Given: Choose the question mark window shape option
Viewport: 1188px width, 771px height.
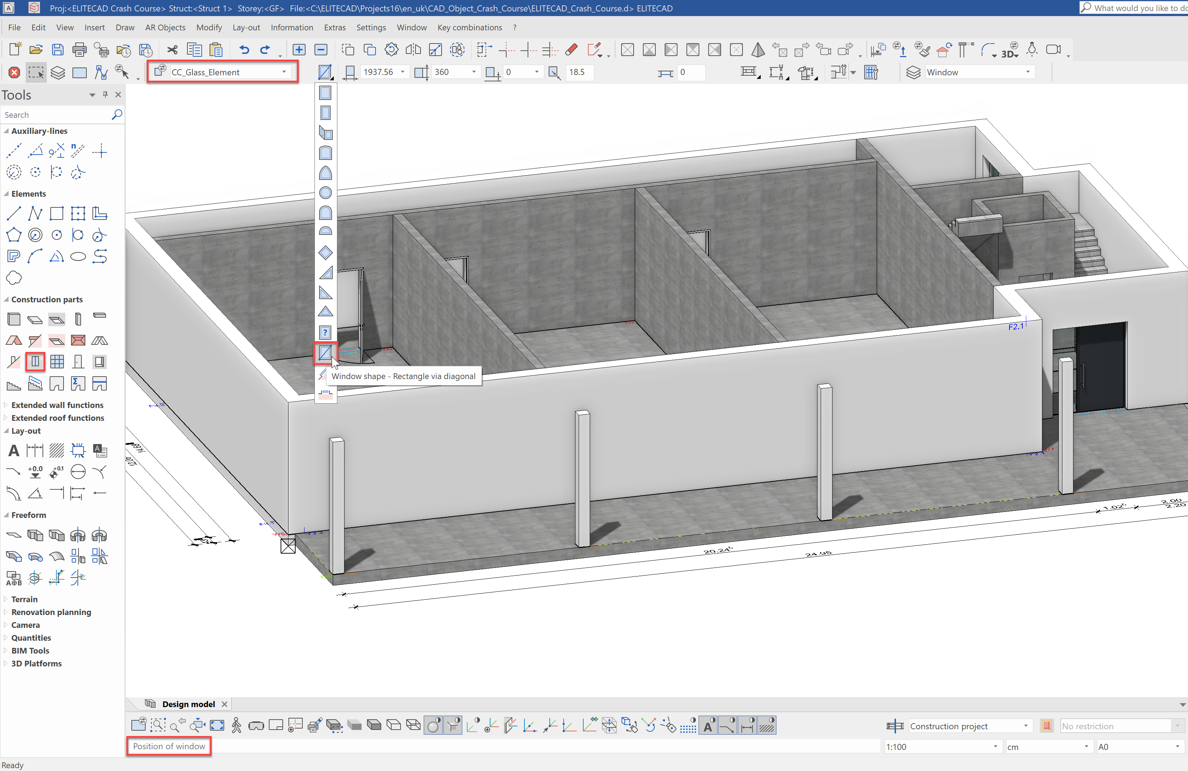Looking at the screenshot, I should [x=325, y=332].
